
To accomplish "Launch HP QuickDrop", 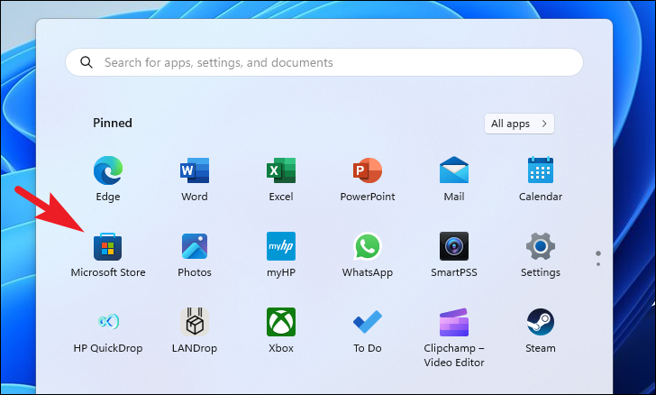I will [108, 322].
